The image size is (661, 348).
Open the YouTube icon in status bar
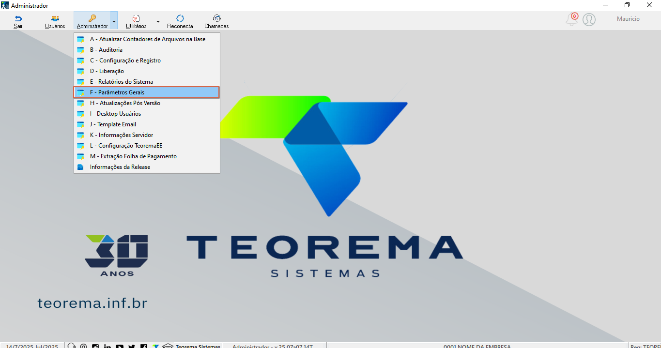pos(120,346)
